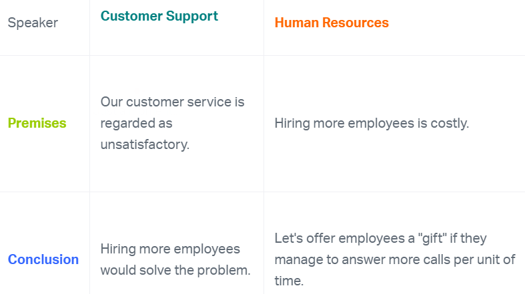The width and height of the screenshot is (525, 294).
Task: Click the phrase "regarded as"
Action: [136, 123]
